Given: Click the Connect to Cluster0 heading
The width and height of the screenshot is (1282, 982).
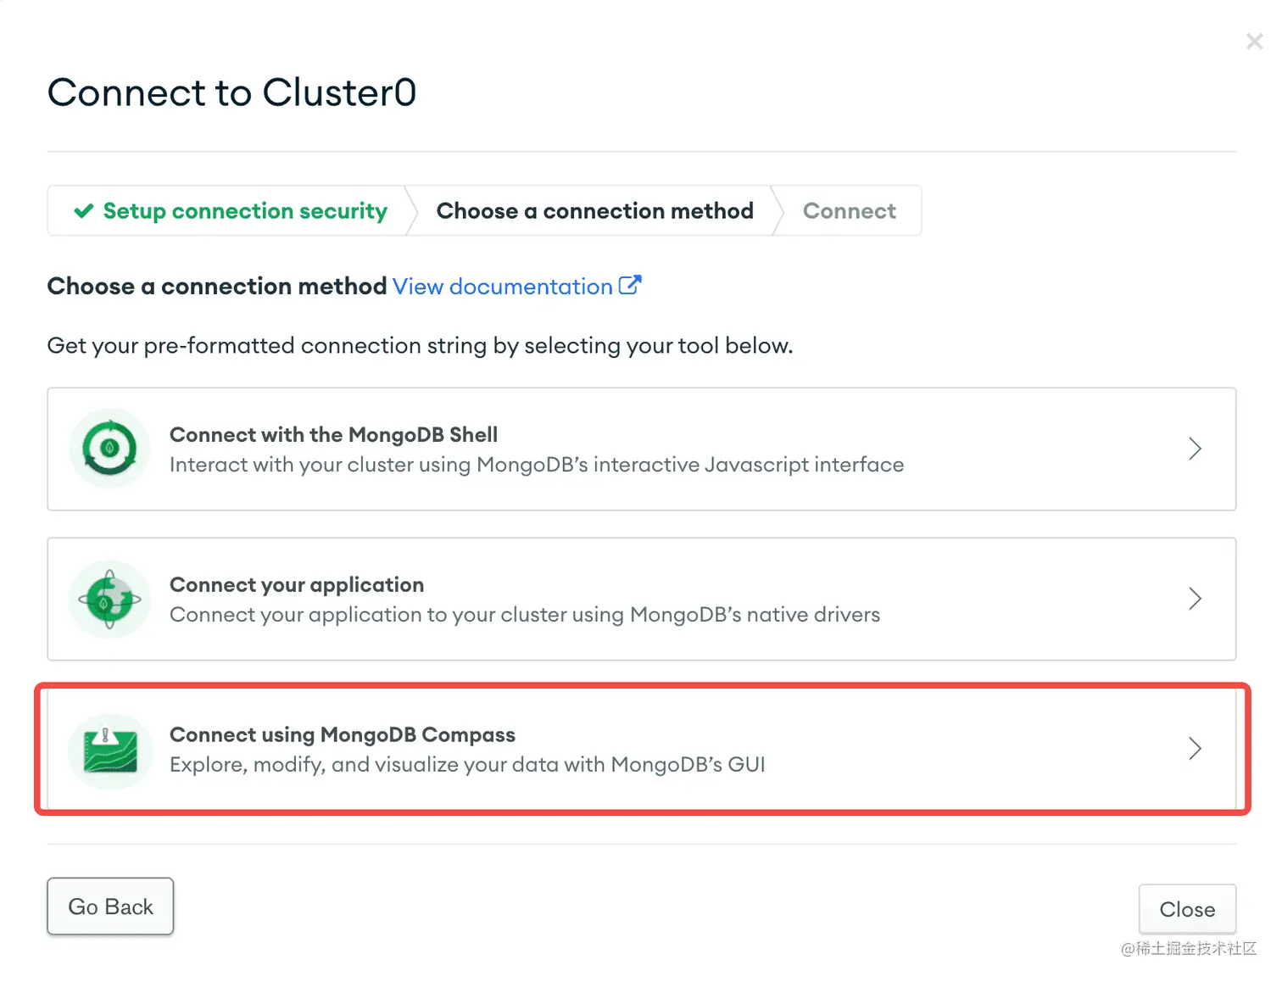Looking at the screenshot, I should pyautogui.click(x=231, y=92).
